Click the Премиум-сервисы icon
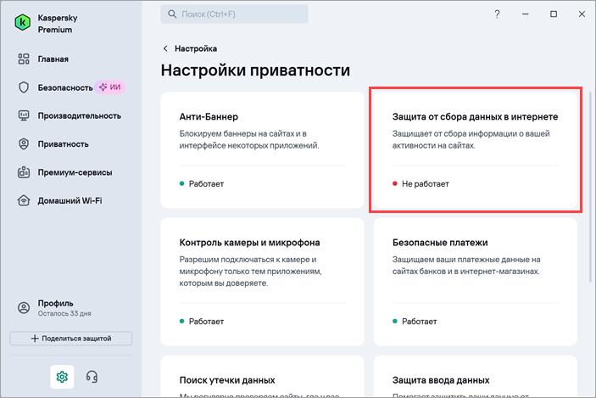 24,172
